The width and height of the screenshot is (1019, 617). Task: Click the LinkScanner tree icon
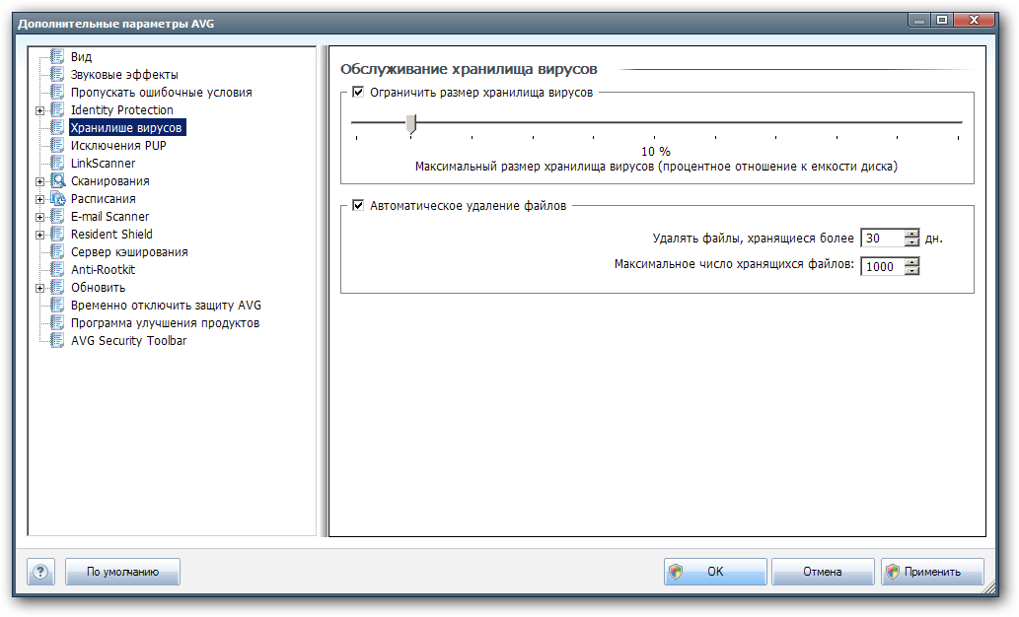[x=57, y=163]
